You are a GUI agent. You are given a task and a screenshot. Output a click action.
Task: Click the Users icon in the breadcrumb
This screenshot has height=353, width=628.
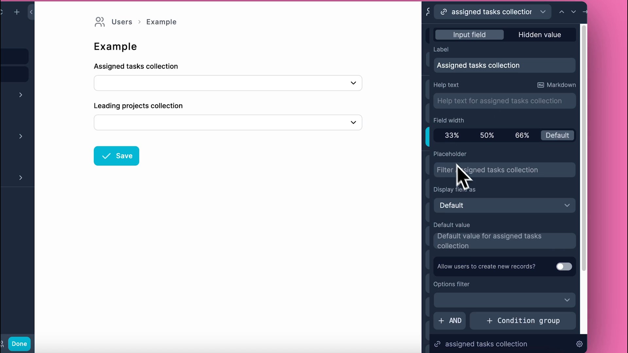(x=99, y=22)
